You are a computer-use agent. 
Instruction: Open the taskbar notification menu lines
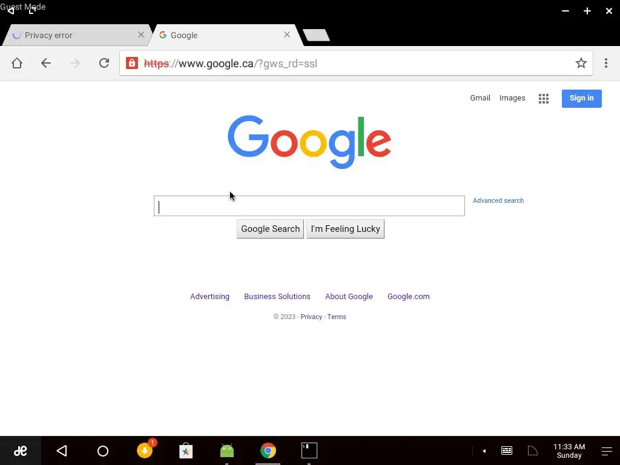tap(607, 450)
